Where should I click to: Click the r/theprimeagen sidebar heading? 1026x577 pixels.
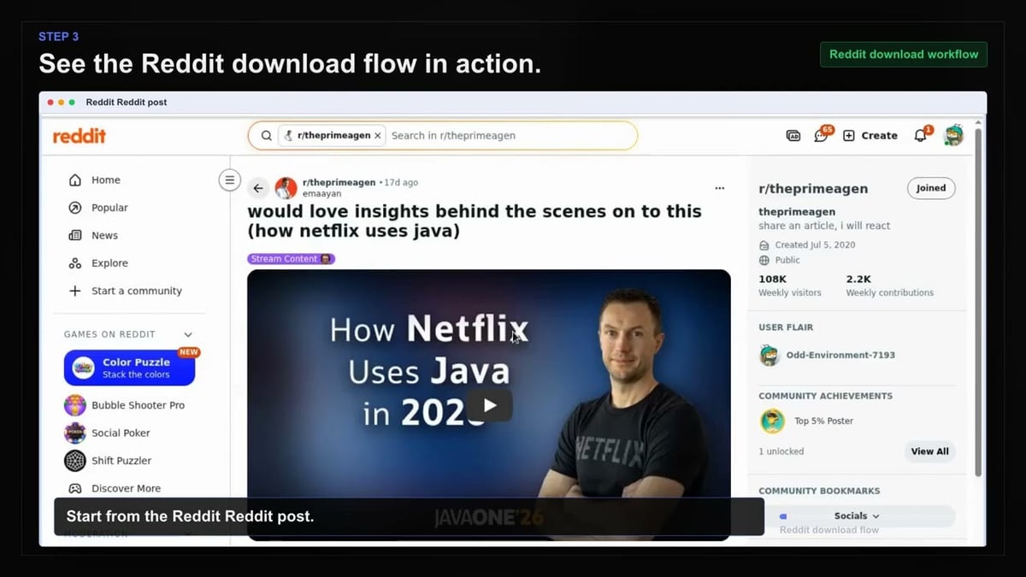[x=813, y=189]
